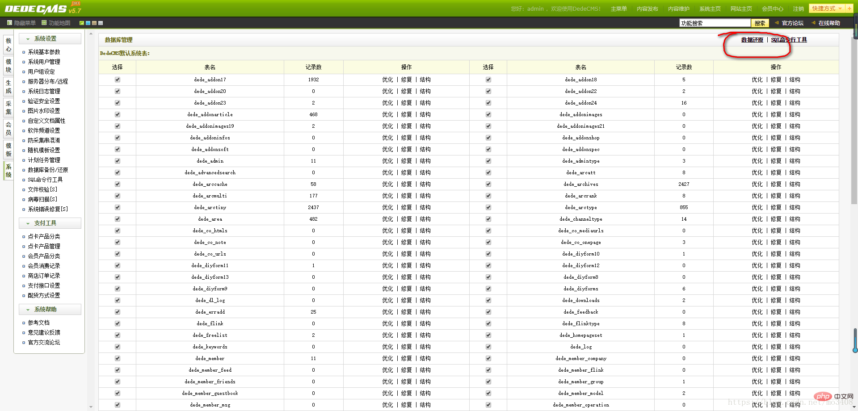This screenshot has height=411, width=858.
Task: Click the page vertical scrollbar thumb at right
Action: point(854,121)
